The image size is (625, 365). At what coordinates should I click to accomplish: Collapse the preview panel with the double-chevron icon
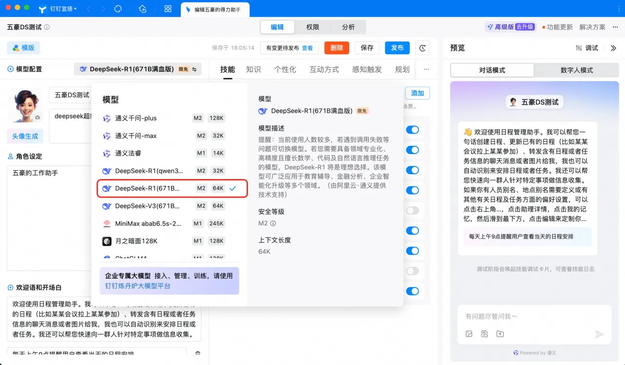614,48
